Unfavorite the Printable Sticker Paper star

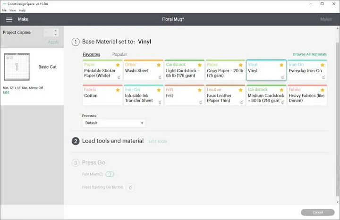[x=118, y=65]
